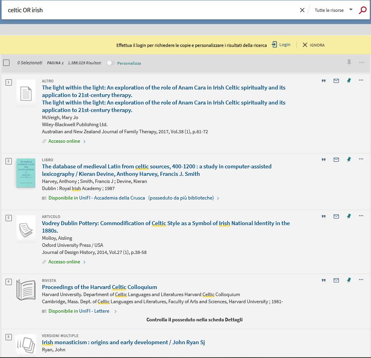Email the Vodrey Dublin Pottery article
The width and height of the screenshot is (371, 358).
[x=336, y=216]
